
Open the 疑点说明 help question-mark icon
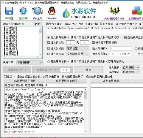pos(23,11)
